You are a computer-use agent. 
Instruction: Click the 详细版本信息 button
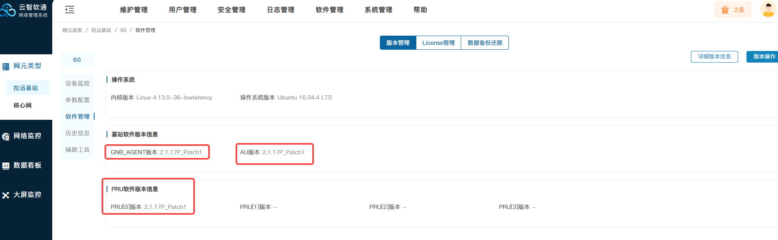point(714,57)
